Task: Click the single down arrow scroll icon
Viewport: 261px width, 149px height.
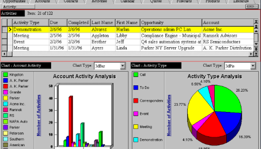Action: pos(256,44)
